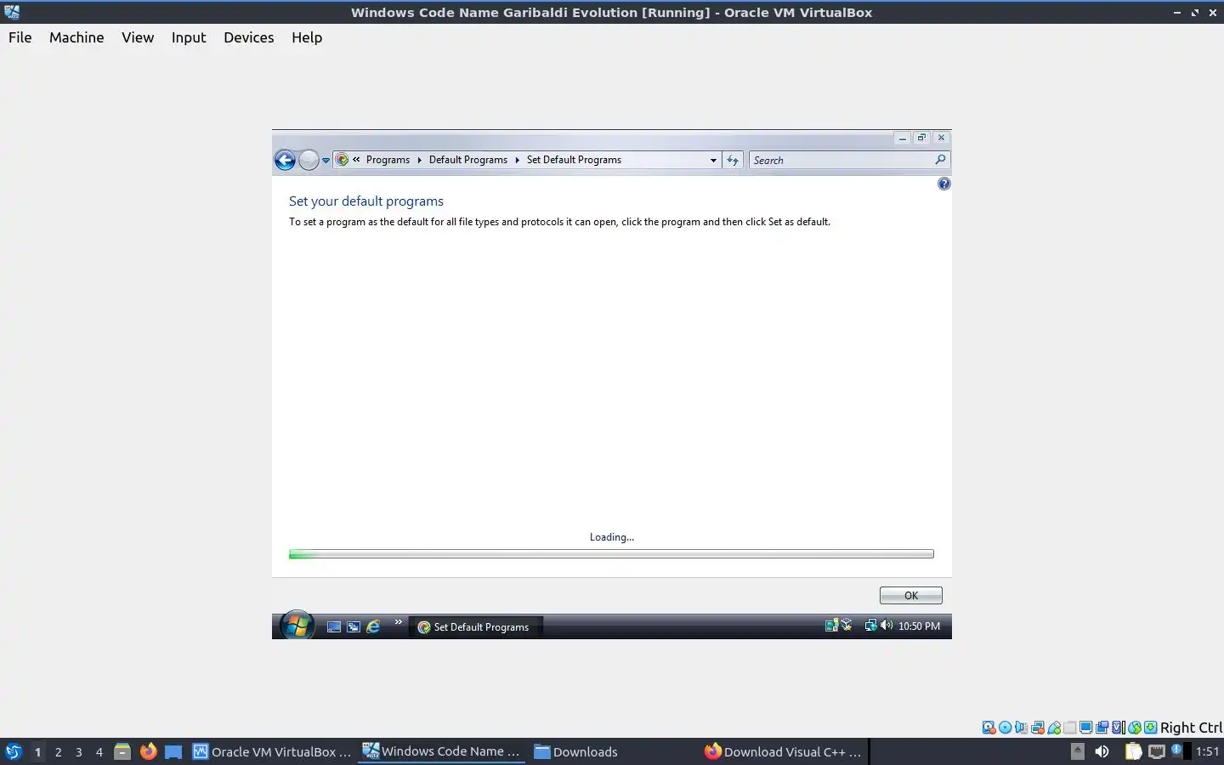The width and height of the screenshot is (1224, 765).
Task: Switch to host workspace 2
Action: [x=58, y=751]
